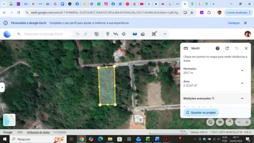Viewport: 254px width, 143px height.
Task: Open a new browser tab
Action: coord(213,4)
